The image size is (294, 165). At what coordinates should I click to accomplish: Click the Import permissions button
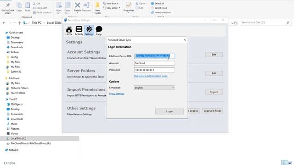click(214, 92)
